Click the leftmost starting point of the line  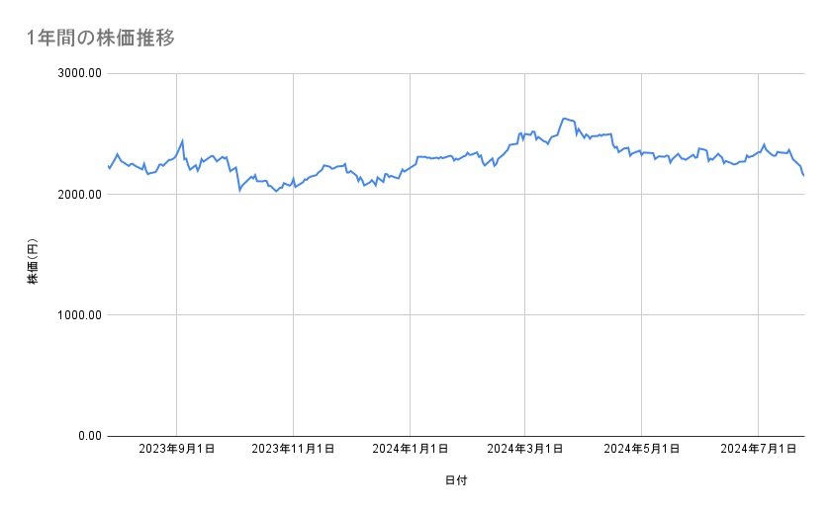(108, 167)
